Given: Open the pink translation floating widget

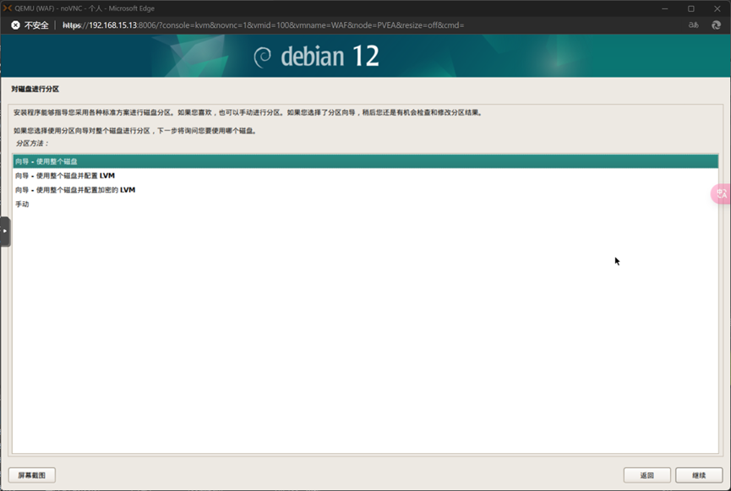Looking at the screenshot, I should pos(721,193).
